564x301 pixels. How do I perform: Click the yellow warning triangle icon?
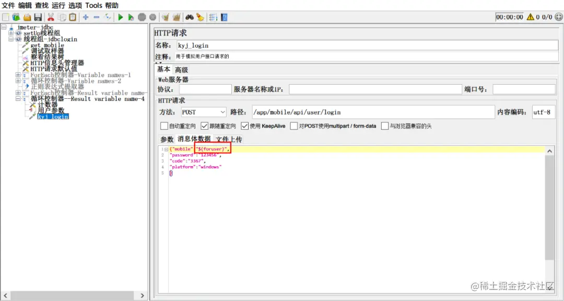point(531,17)
